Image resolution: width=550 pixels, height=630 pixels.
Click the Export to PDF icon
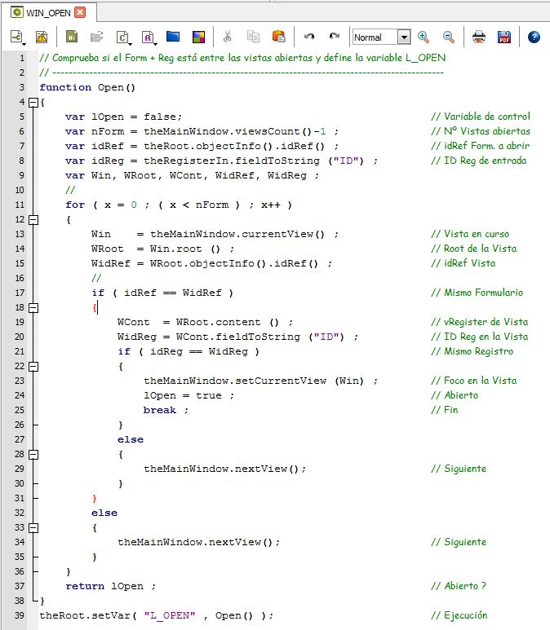504,37
